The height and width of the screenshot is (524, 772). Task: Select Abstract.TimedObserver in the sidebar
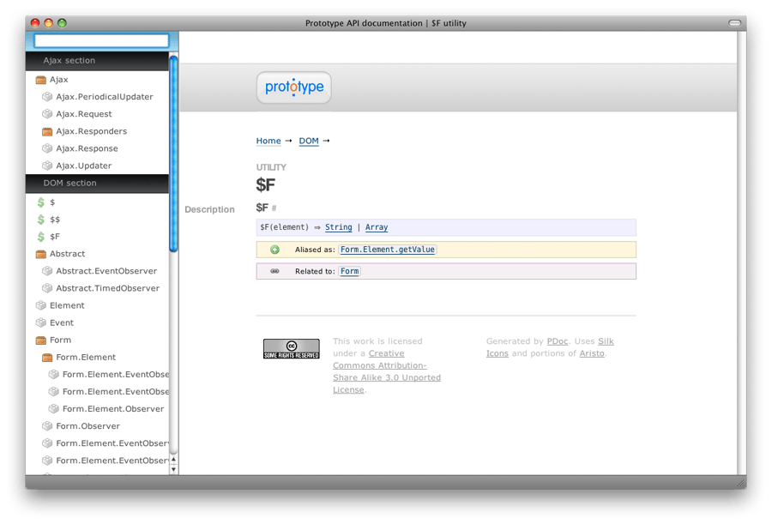pos(108,289)
